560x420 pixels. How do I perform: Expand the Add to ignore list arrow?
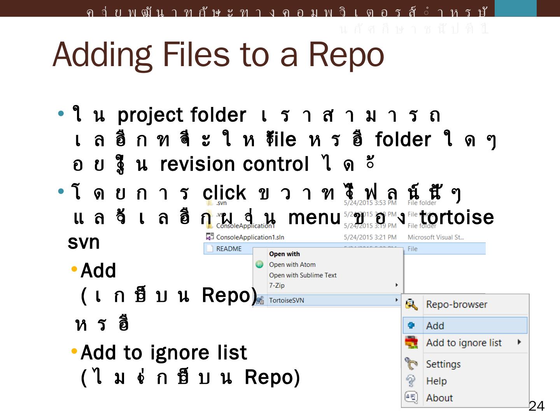pyautogui.click(x=519, y=342)
